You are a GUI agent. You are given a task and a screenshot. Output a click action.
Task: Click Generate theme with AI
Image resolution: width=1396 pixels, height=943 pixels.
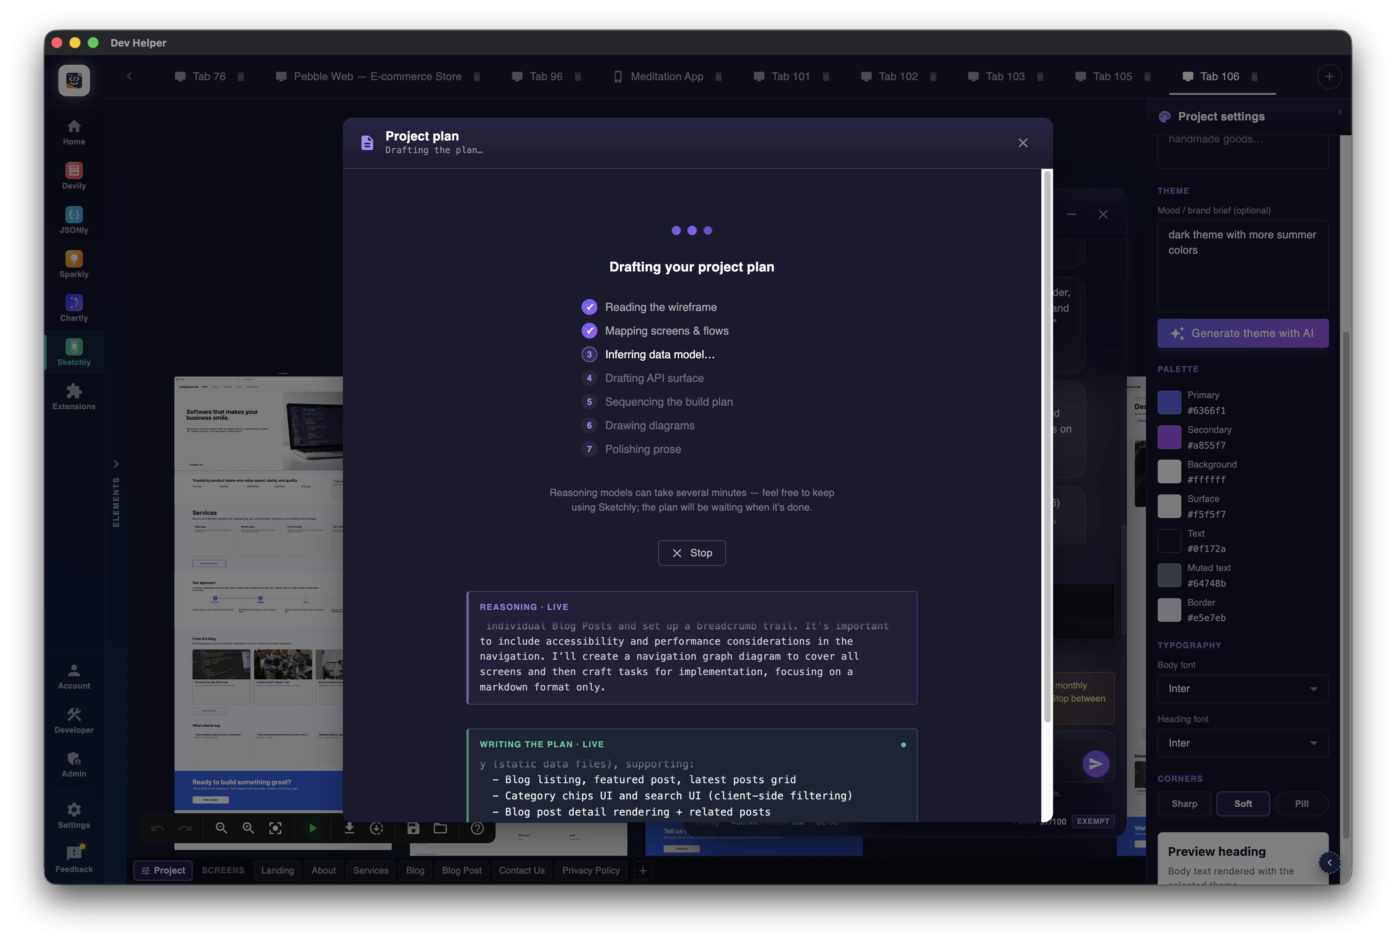[x=1242, y=333]
